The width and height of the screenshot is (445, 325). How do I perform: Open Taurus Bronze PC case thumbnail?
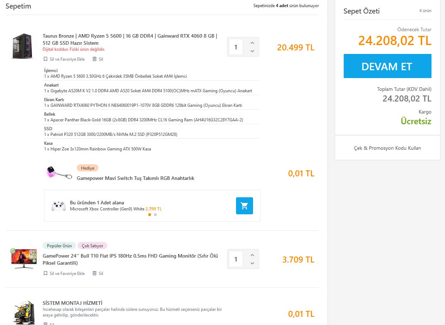pyautogui.click(x=22, y=46)
